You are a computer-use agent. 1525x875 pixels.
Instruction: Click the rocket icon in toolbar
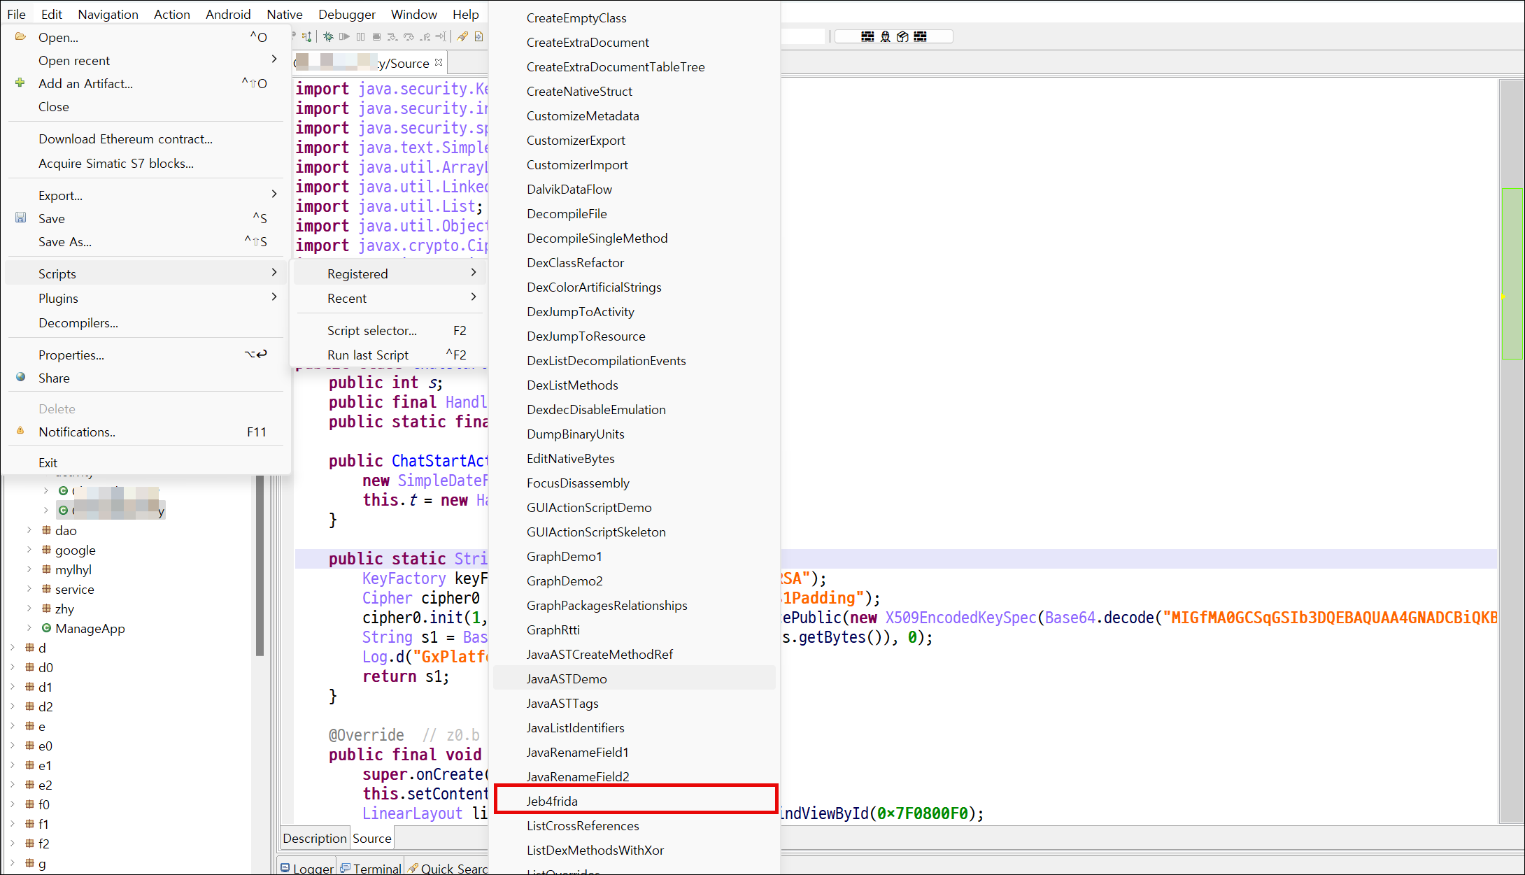462,37
